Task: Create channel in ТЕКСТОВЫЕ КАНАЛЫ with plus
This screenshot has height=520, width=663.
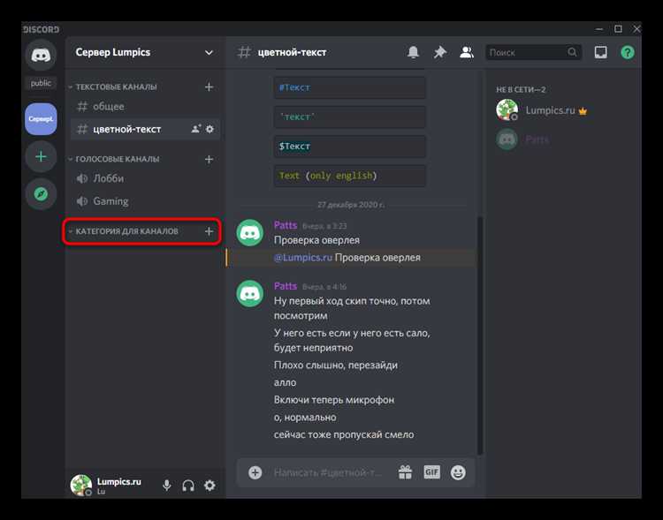Action: pos(209,87)
